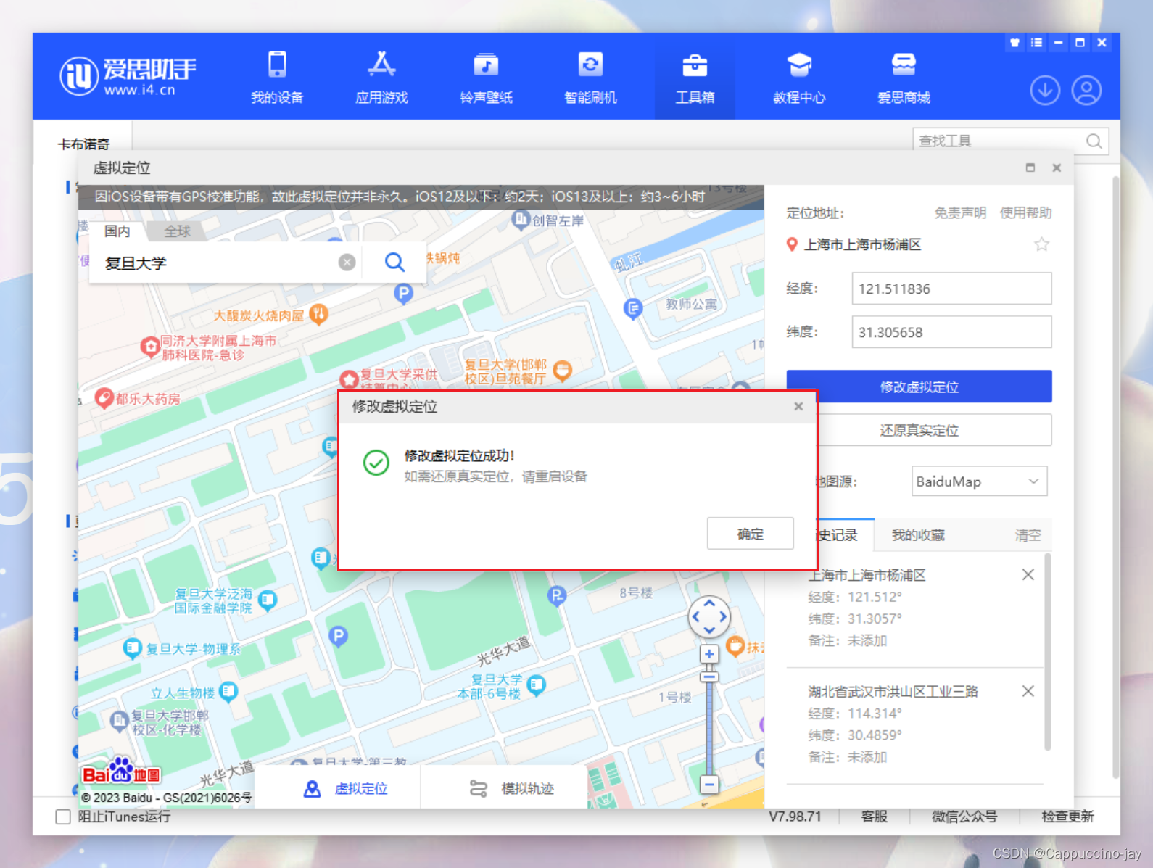Open the download manager arrow icon
Image resolution: width=1153 pixels, height=868 pixels.
(x=1045, y=91)
